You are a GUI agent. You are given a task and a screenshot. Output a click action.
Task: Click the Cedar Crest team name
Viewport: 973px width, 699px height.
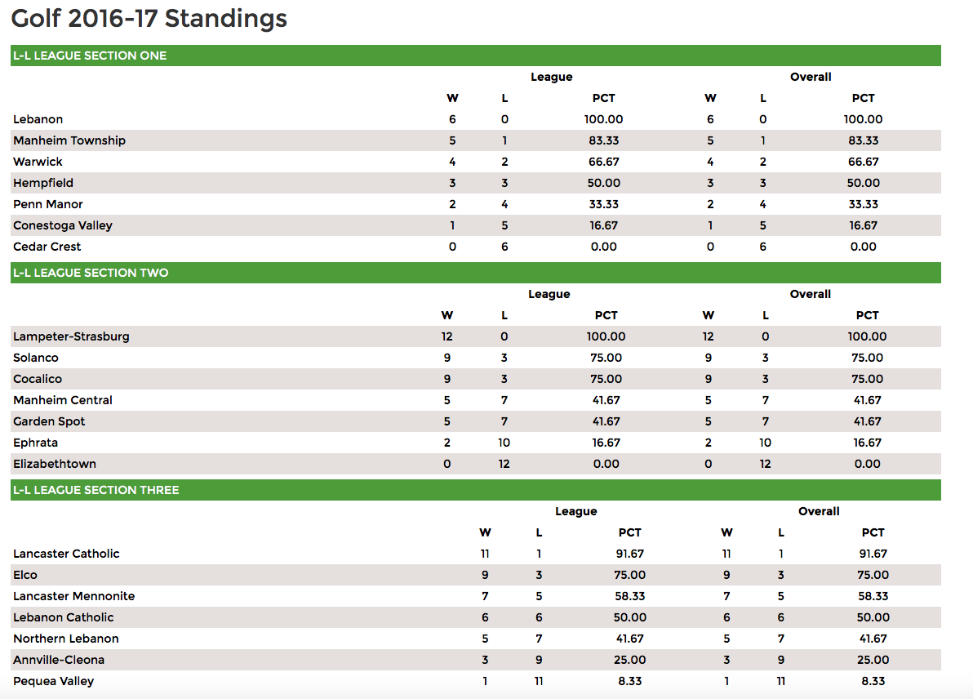47,247
